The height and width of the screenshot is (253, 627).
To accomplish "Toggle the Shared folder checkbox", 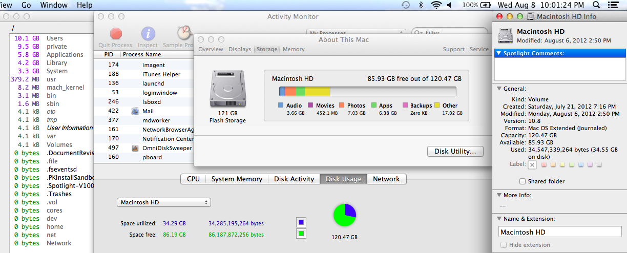I will click(522, 181).
